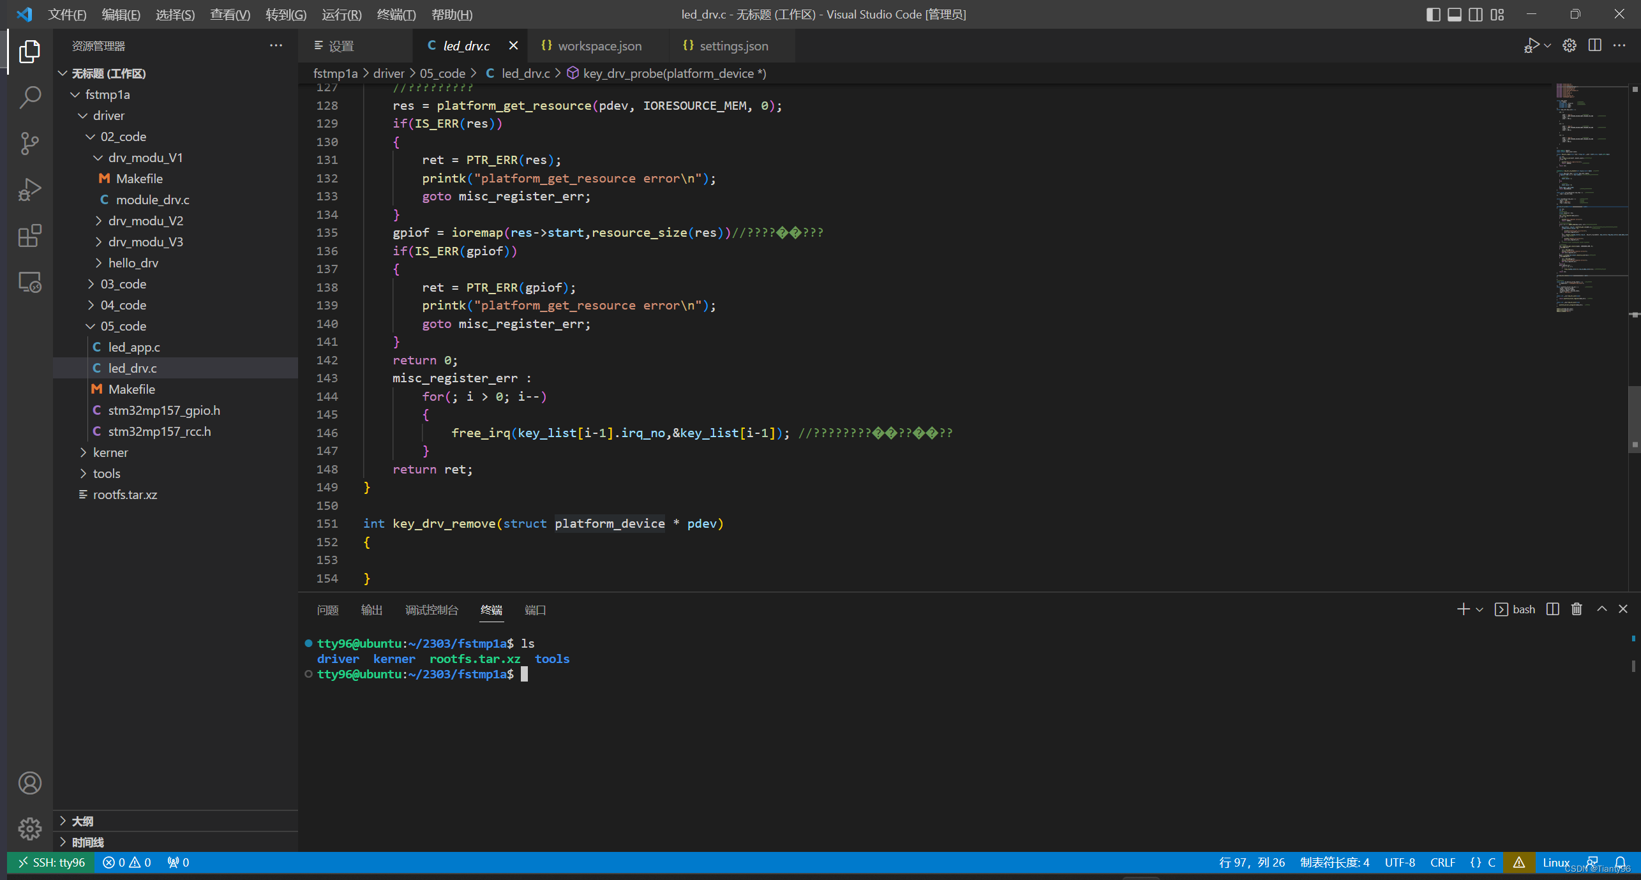Open the Manage gear in activity bar
Screen dimensions: 1641x880
point(29,829)
